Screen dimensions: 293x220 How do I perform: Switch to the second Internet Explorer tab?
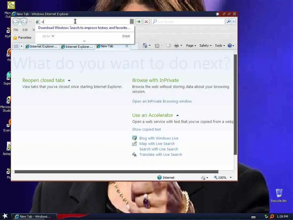click(x=77, y=47)
